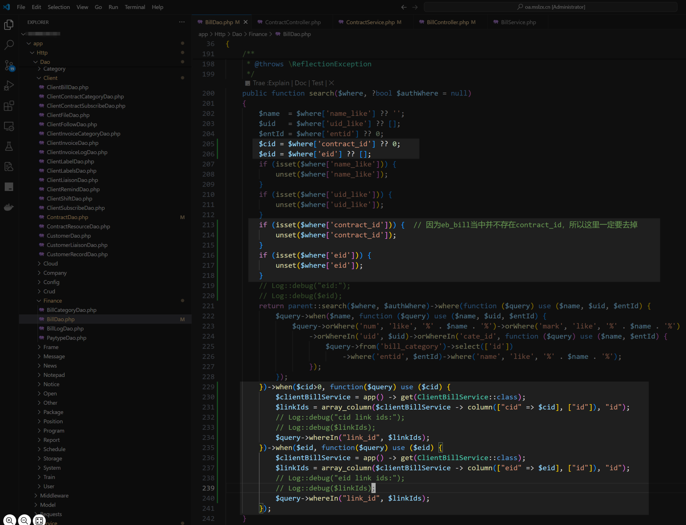Go forward with the right arrow

pyautogui.click(x=415, y=7)
